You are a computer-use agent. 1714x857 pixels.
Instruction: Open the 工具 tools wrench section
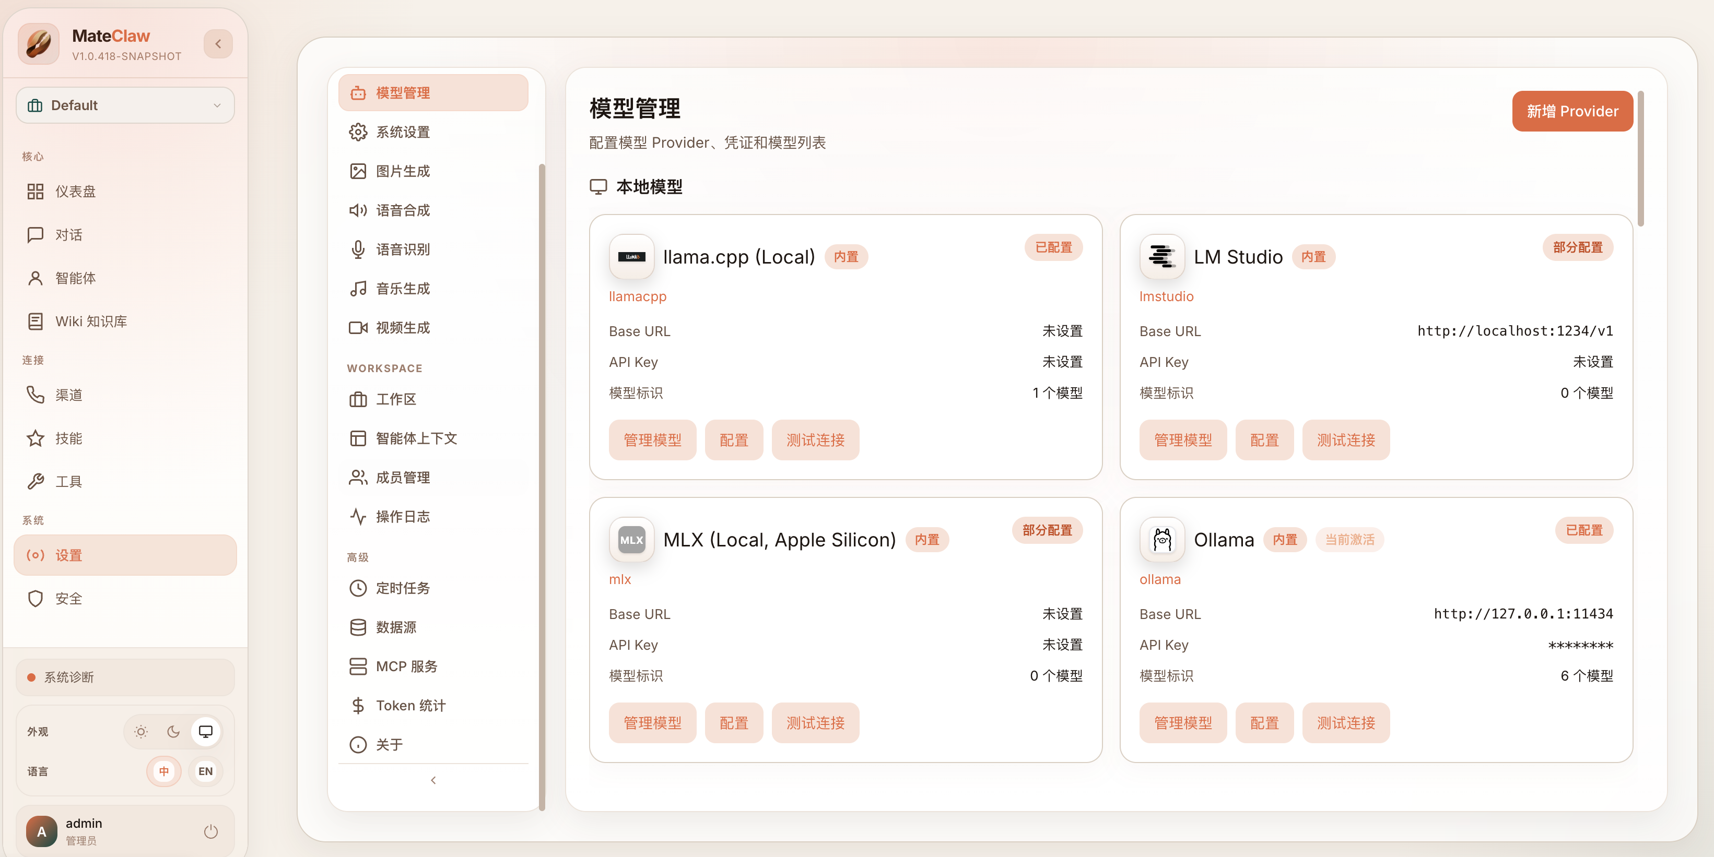pos(68,481)
